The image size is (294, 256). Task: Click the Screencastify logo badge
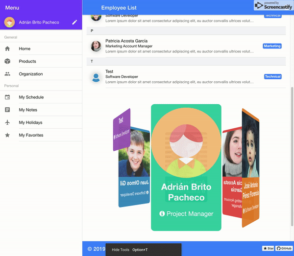[273, 5]
